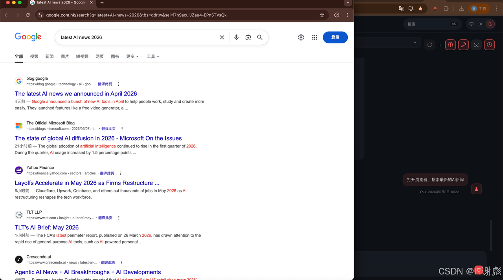Screen dimensions: 503x280
Task: Click the user avatar beside chat message
Action: click(476, 189)
